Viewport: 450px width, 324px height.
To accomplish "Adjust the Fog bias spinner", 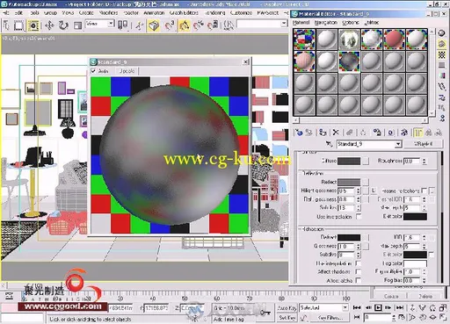I will 424,280.
